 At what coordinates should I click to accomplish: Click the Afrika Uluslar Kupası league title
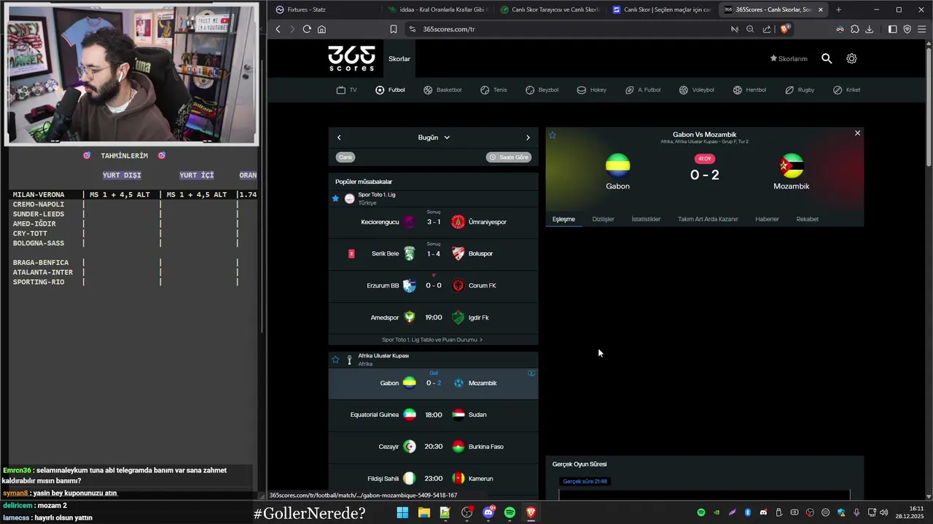(x=383, y=356)
